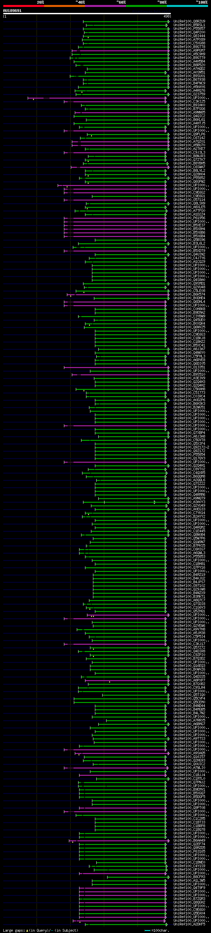Image resolution: width=211 pixels, height=933 pixels.
Task: Select the UniRef100_Q17QV3 label
Action: (189, 458)
